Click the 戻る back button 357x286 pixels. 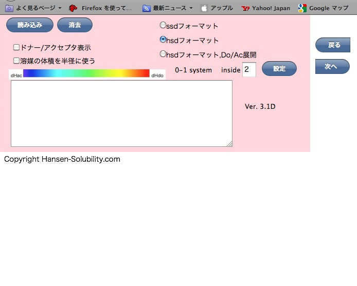[333, 45]
